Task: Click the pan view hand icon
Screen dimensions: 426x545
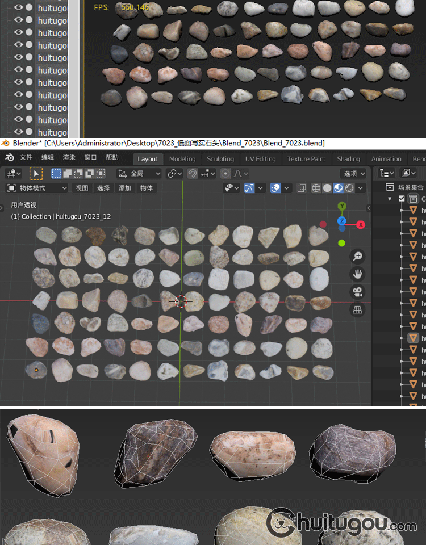Action: [x=358, y=275]
